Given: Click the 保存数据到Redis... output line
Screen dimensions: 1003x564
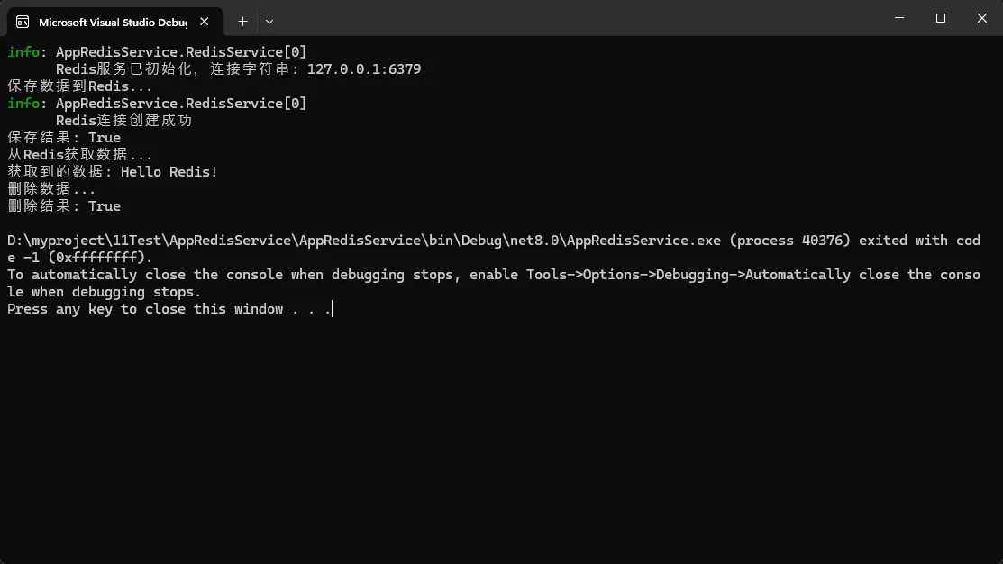Looking at the screenshot, I should (80, 86).
